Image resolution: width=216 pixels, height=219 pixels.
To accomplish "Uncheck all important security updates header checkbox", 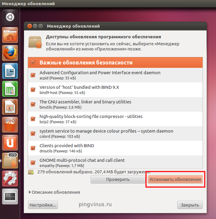I will pos(33,62).
